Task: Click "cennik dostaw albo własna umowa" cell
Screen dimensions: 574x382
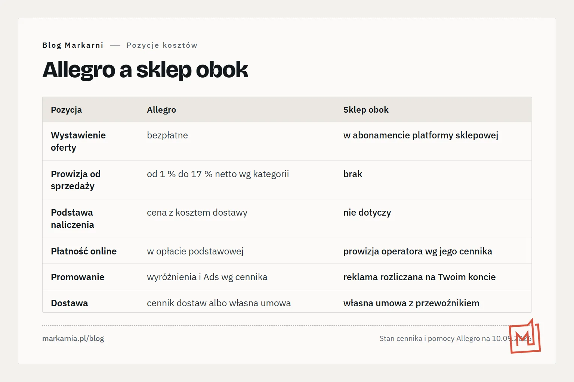Action: [219, 303]
